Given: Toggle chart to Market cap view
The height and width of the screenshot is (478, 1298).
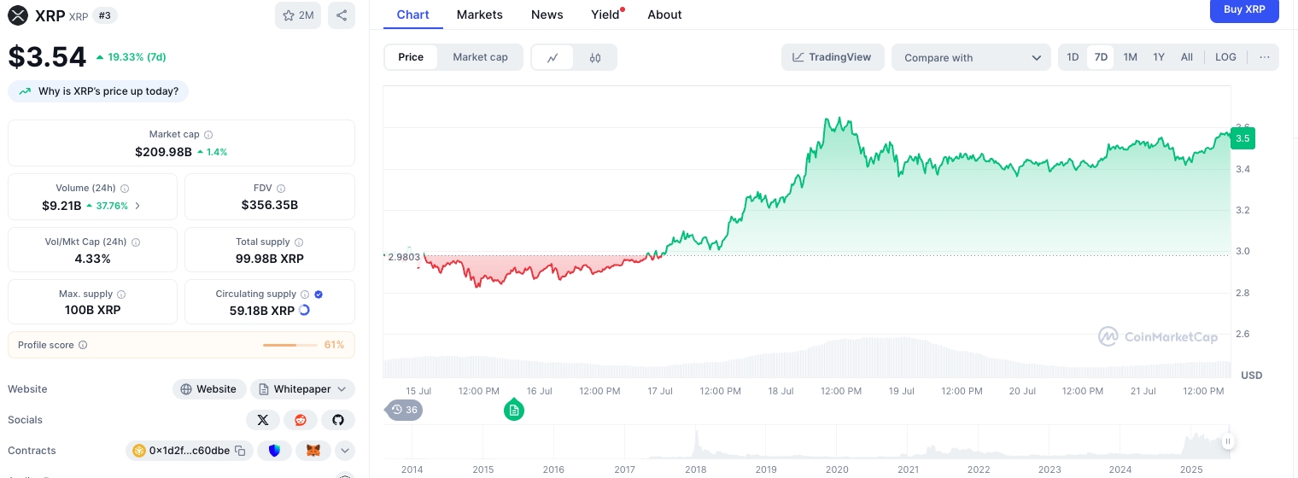Looking at the screenshot, I should click(480, 57).
